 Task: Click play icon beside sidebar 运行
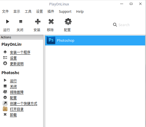(5, 80)
